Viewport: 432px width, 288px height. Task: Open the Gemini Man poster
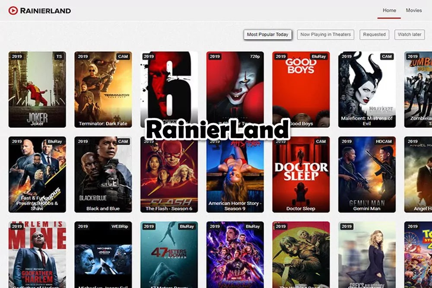pyautogui.click(x=367, y=174)
